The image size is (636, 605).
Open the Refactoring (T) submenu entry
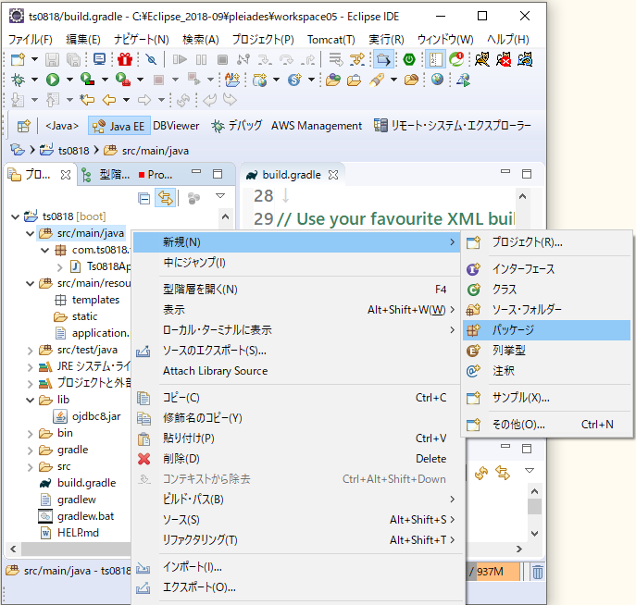296,540
